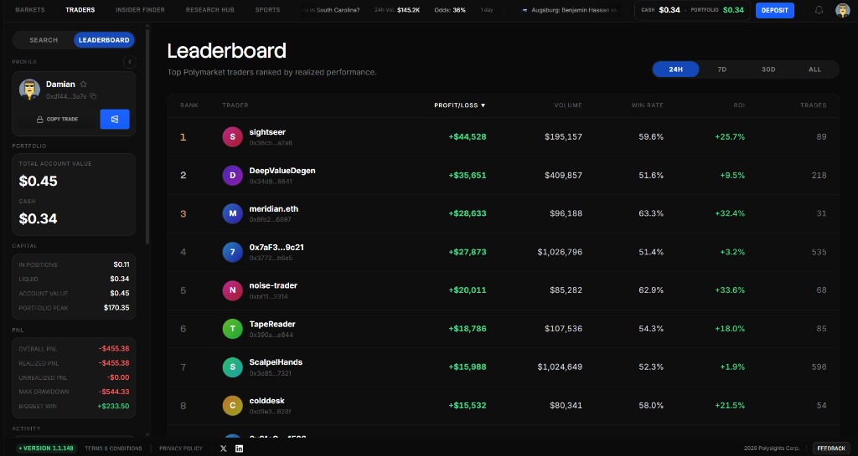
Task: Click 0x7aF3...9c21's avatar icon
Action: (x=233, y=252)
